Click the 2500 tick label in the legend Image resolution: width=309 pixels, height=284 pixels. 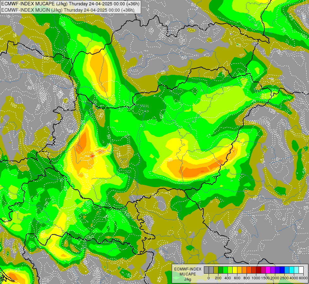click(x=284, y=278)
